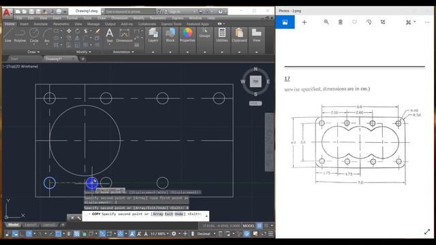Add new layout with plus button
Viewport: 436px width, 245px height.
(63, 225)
